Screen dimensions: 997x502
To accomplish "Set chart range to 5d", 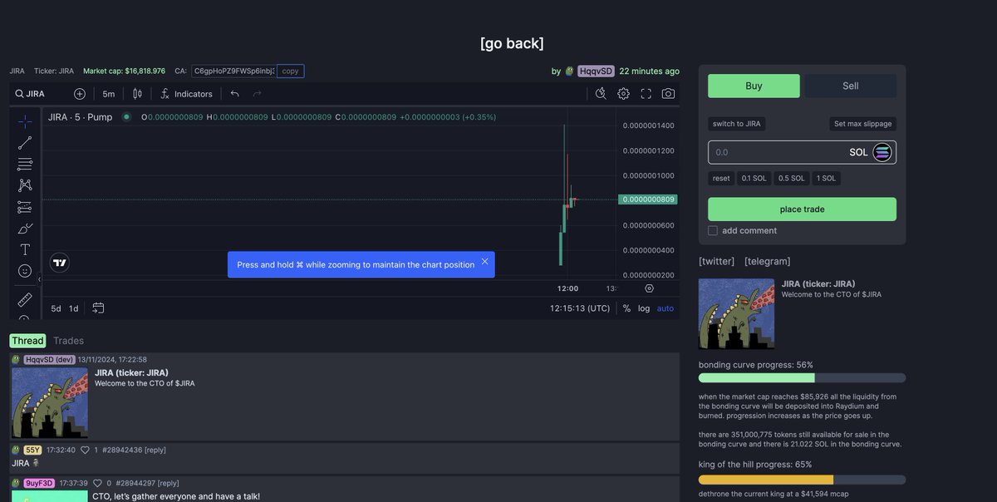I will coord(56,308).
